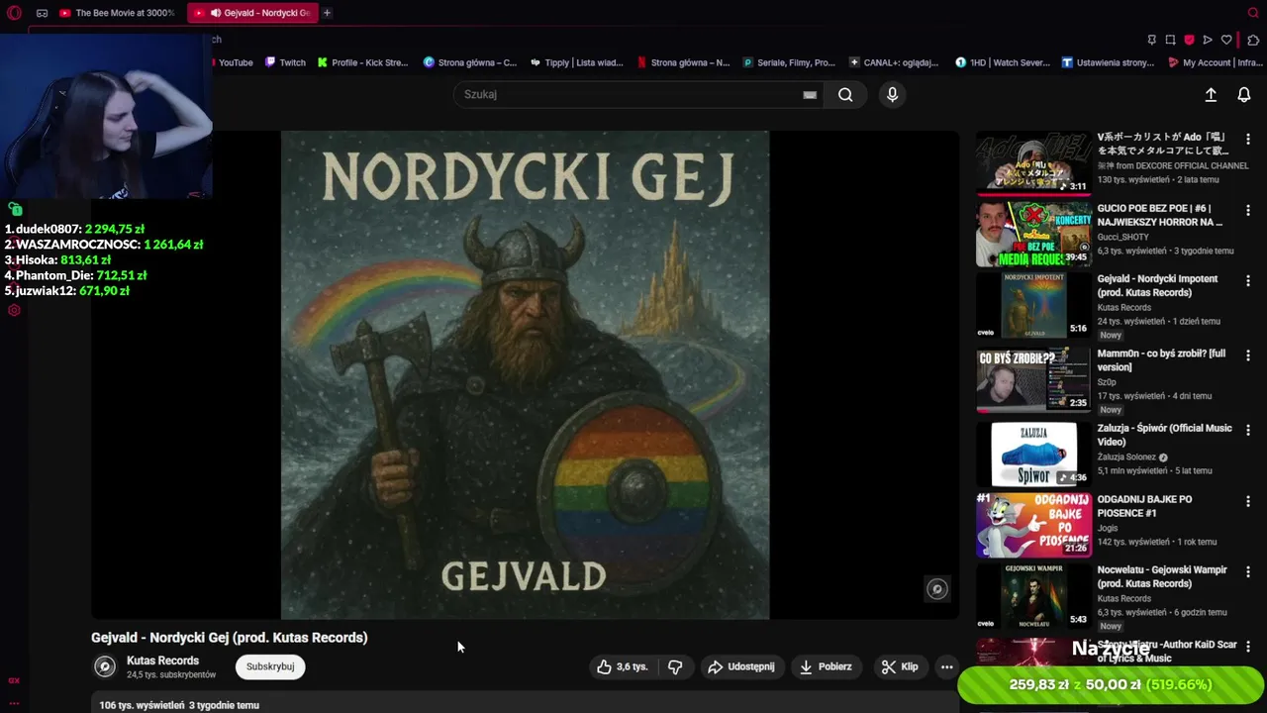
Task: Like the video with thumbs up
Action: (x=622, y=666)
